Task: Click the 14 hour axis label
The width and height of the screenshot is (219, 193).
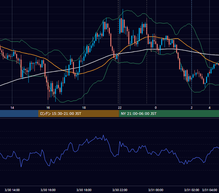Action: pyautogui.click(x=12, y=108)
